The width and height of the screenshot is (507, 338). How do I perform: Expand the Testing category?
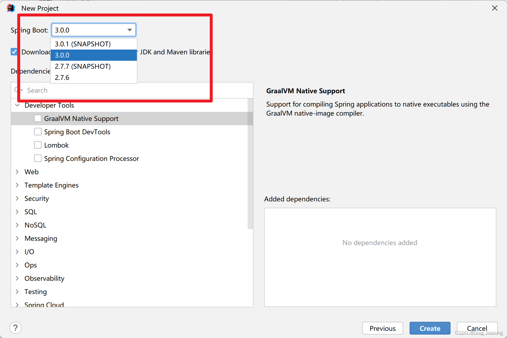pyautogui.click(x=17, y=292)
